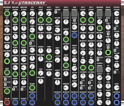The height and width of the screenshot is (106, 124).
Task: Click the DELAY LPF knob
Action: 108,69
